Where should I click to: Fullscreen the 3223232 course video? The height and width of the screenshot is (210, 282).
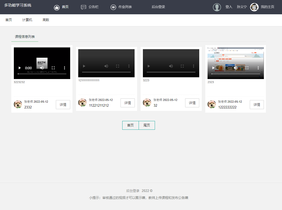pyautogui.click(x=53, y=68)
